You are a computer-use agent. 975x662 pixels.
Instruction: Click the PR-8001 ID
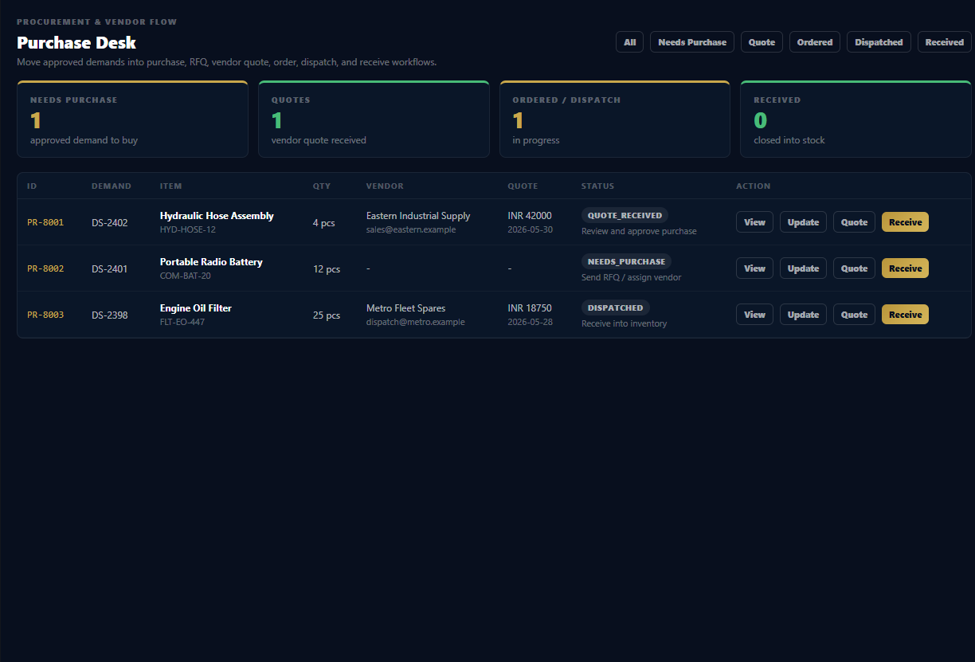click(45, 222)
